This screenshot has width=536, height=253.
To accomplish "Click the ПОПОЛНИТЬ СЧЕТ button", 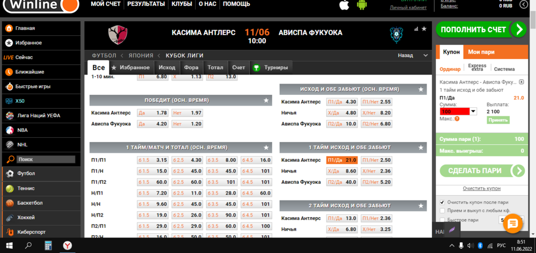I will 481,29.
